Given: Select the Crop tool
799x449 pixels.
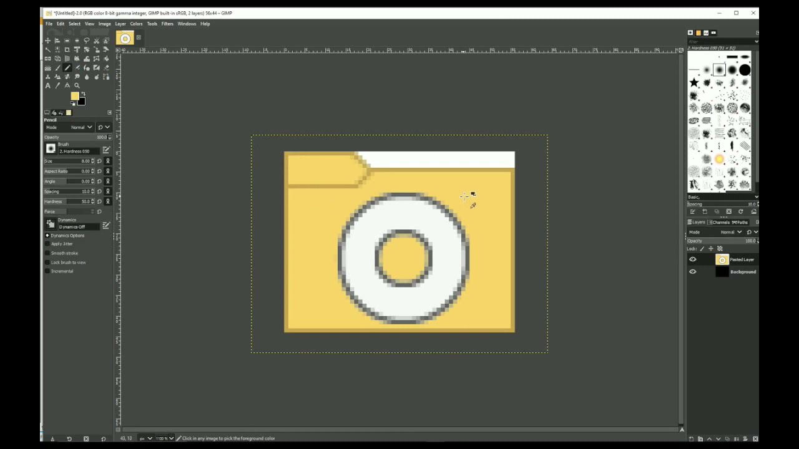Looking at the screenshot, I should pyautogui.click(x=67, y=49).
